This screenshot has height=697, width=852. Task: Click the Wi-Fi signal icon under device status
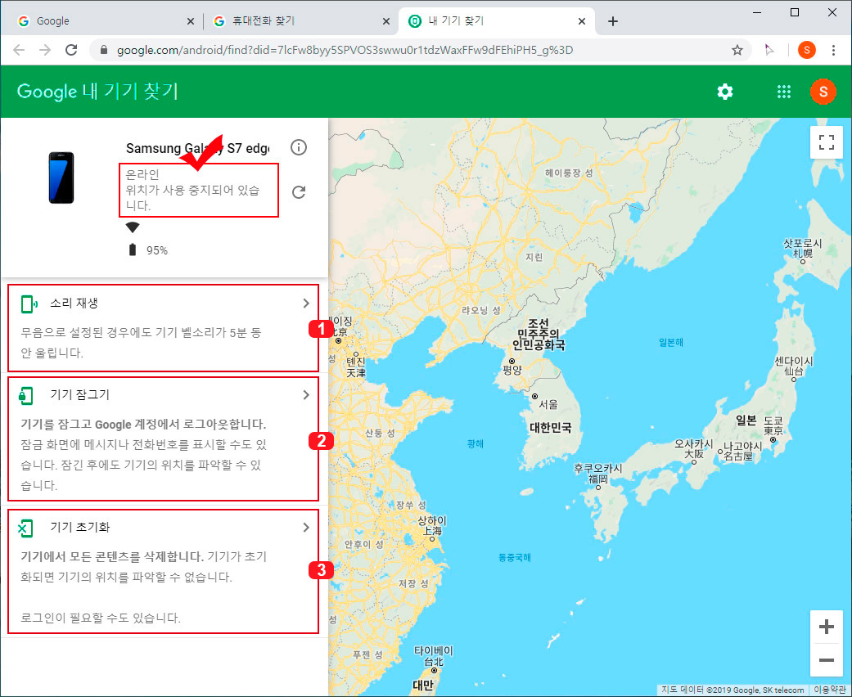[x=132, y=227]
